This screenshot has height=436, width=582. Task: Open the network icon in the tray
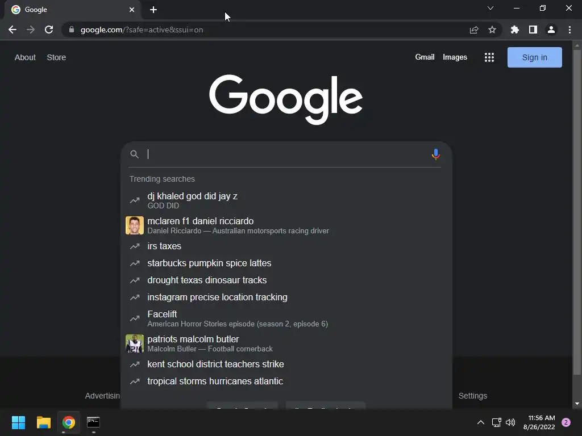[x=496, y=422]
